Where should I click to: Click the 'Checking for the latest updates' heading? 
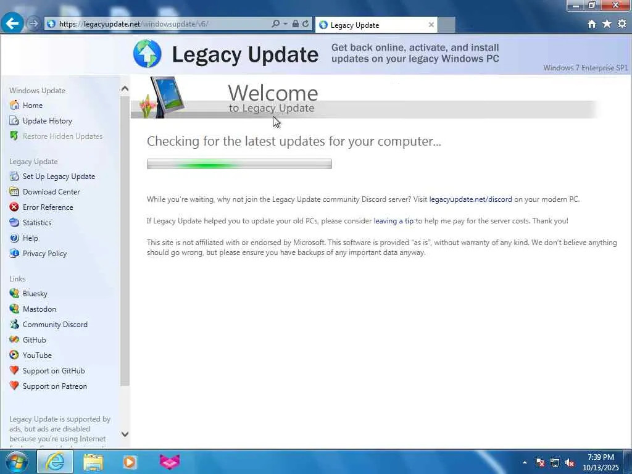pyautogui.click(x=294, y=141)
